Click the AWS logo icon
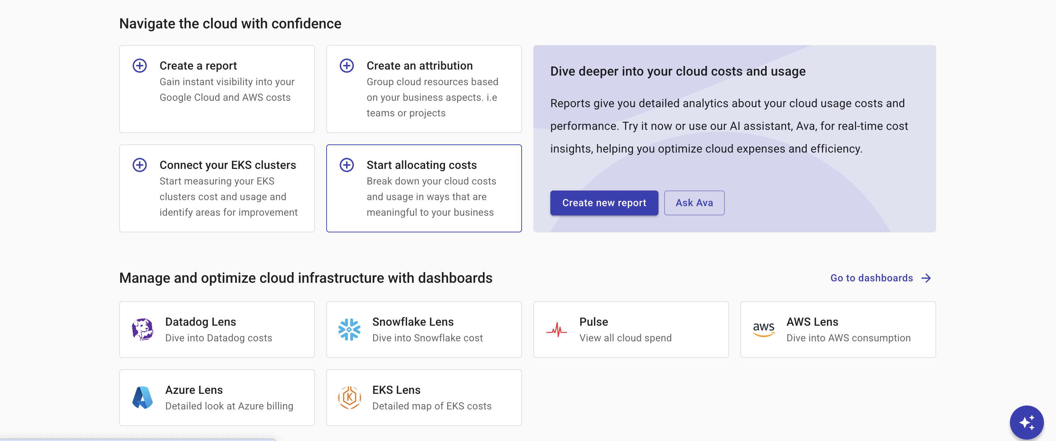The height and width of the screenshot is (441, 1056). click(763, 329)
